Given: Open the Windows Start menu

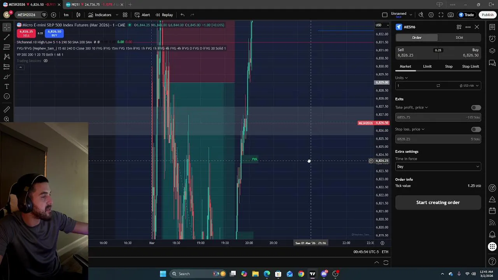Looking at the screenshot, I should point(163,274).
